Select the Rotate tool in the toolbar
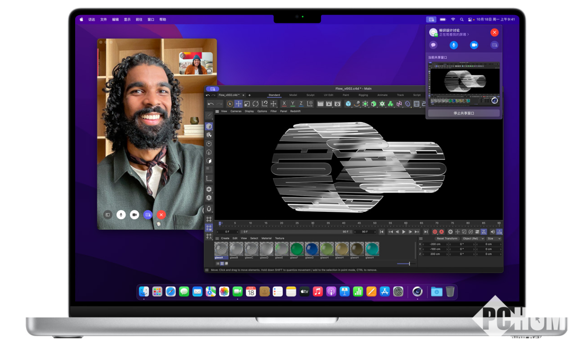 pyautogui.click(x=255, y=104)
